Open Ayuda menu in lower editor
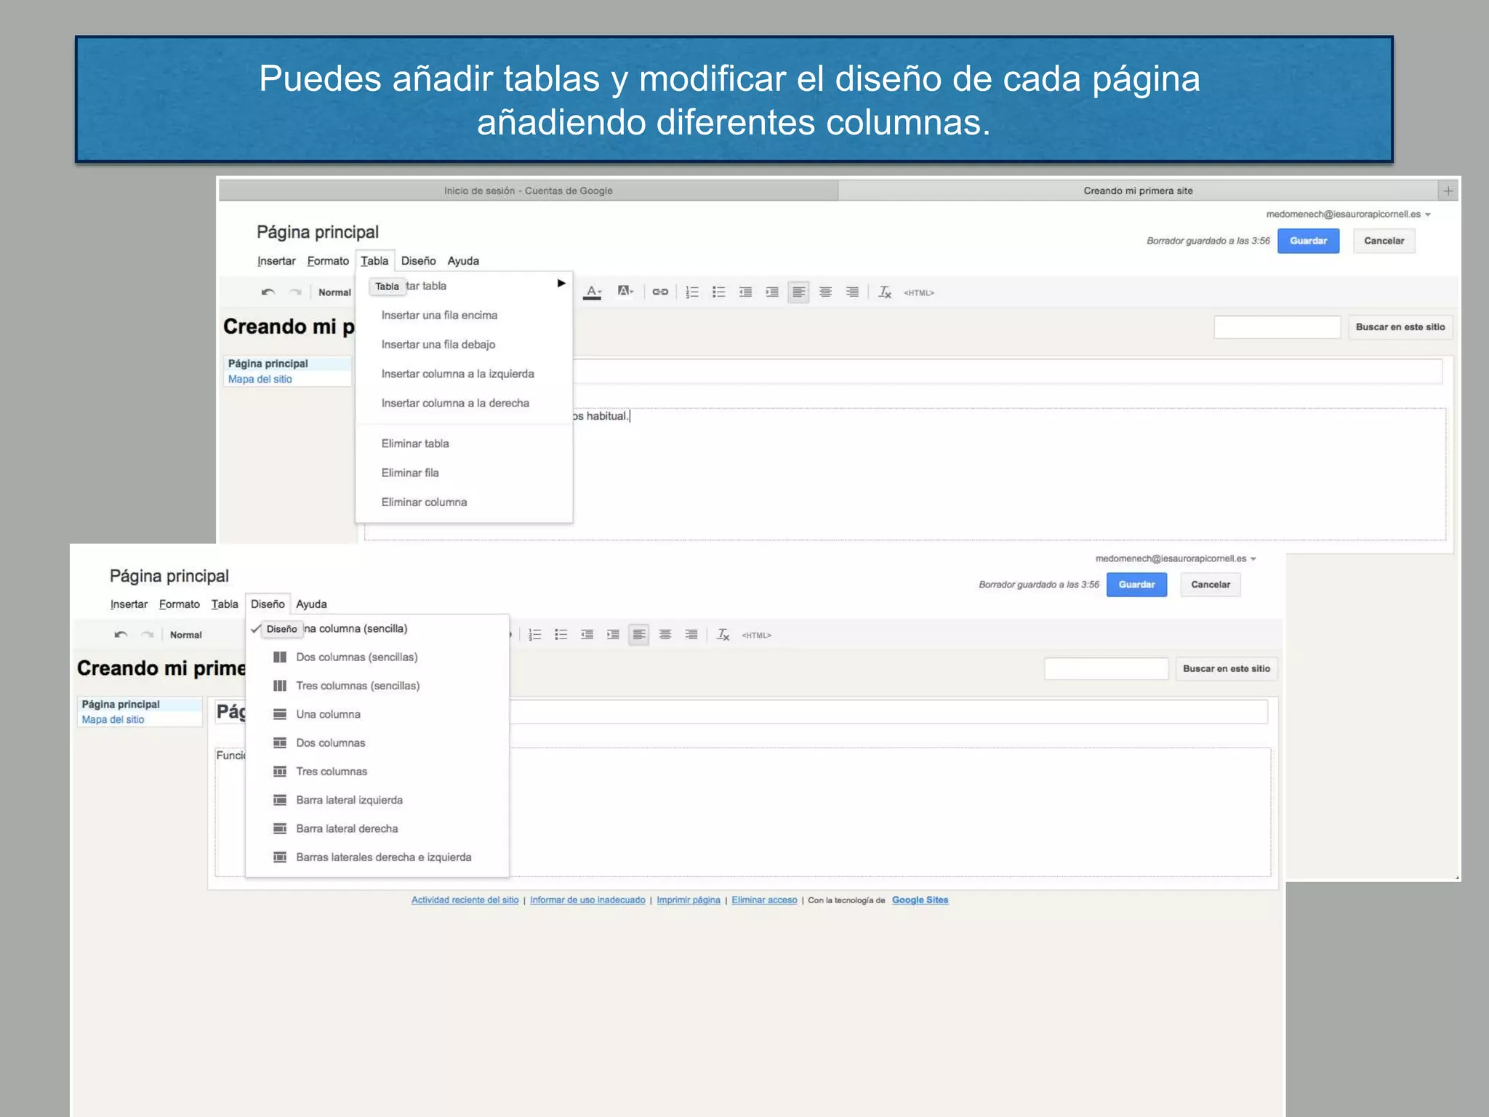 [x=311, y=604]
